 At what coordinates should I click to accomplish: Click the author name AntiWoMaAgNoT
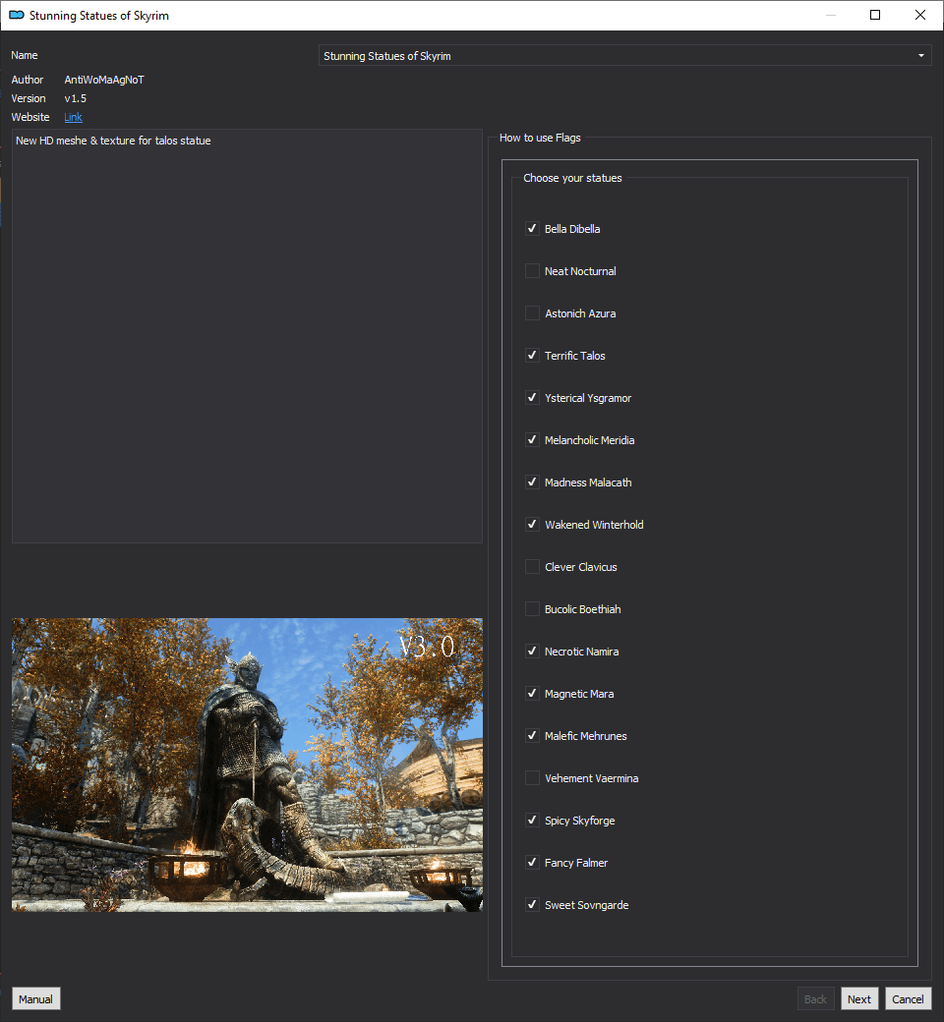tap(104, 80)
